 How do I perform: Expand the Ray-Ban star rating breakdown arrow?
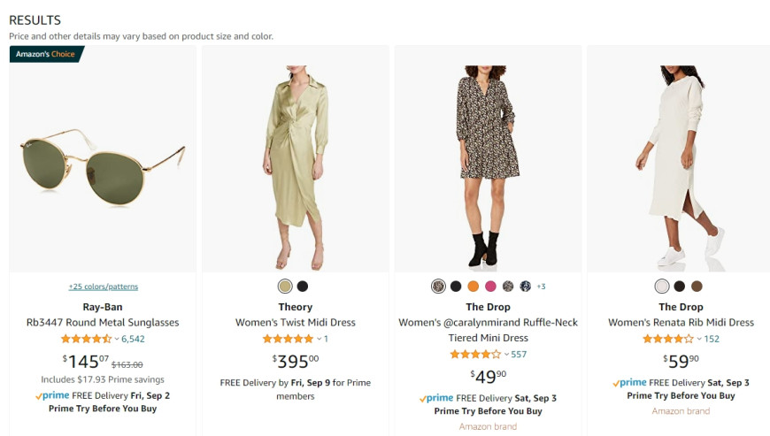click(x=117, y=339)
